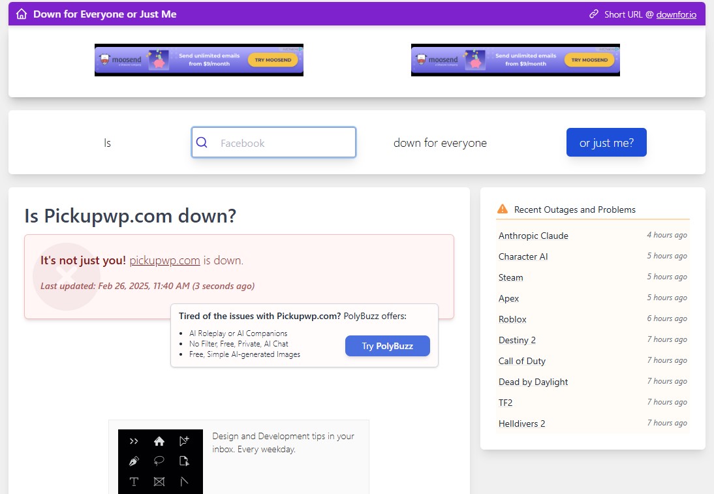Click the 'down for everyone' label
This screenshot has width=714, height=494.
(440, 143)
